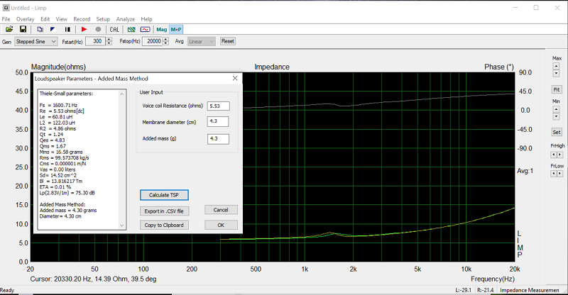Image resolution: width=568 pixels, height=295 pixels.
Task: Lower the graph Min with its down arrow
Action: click(556, 116)
